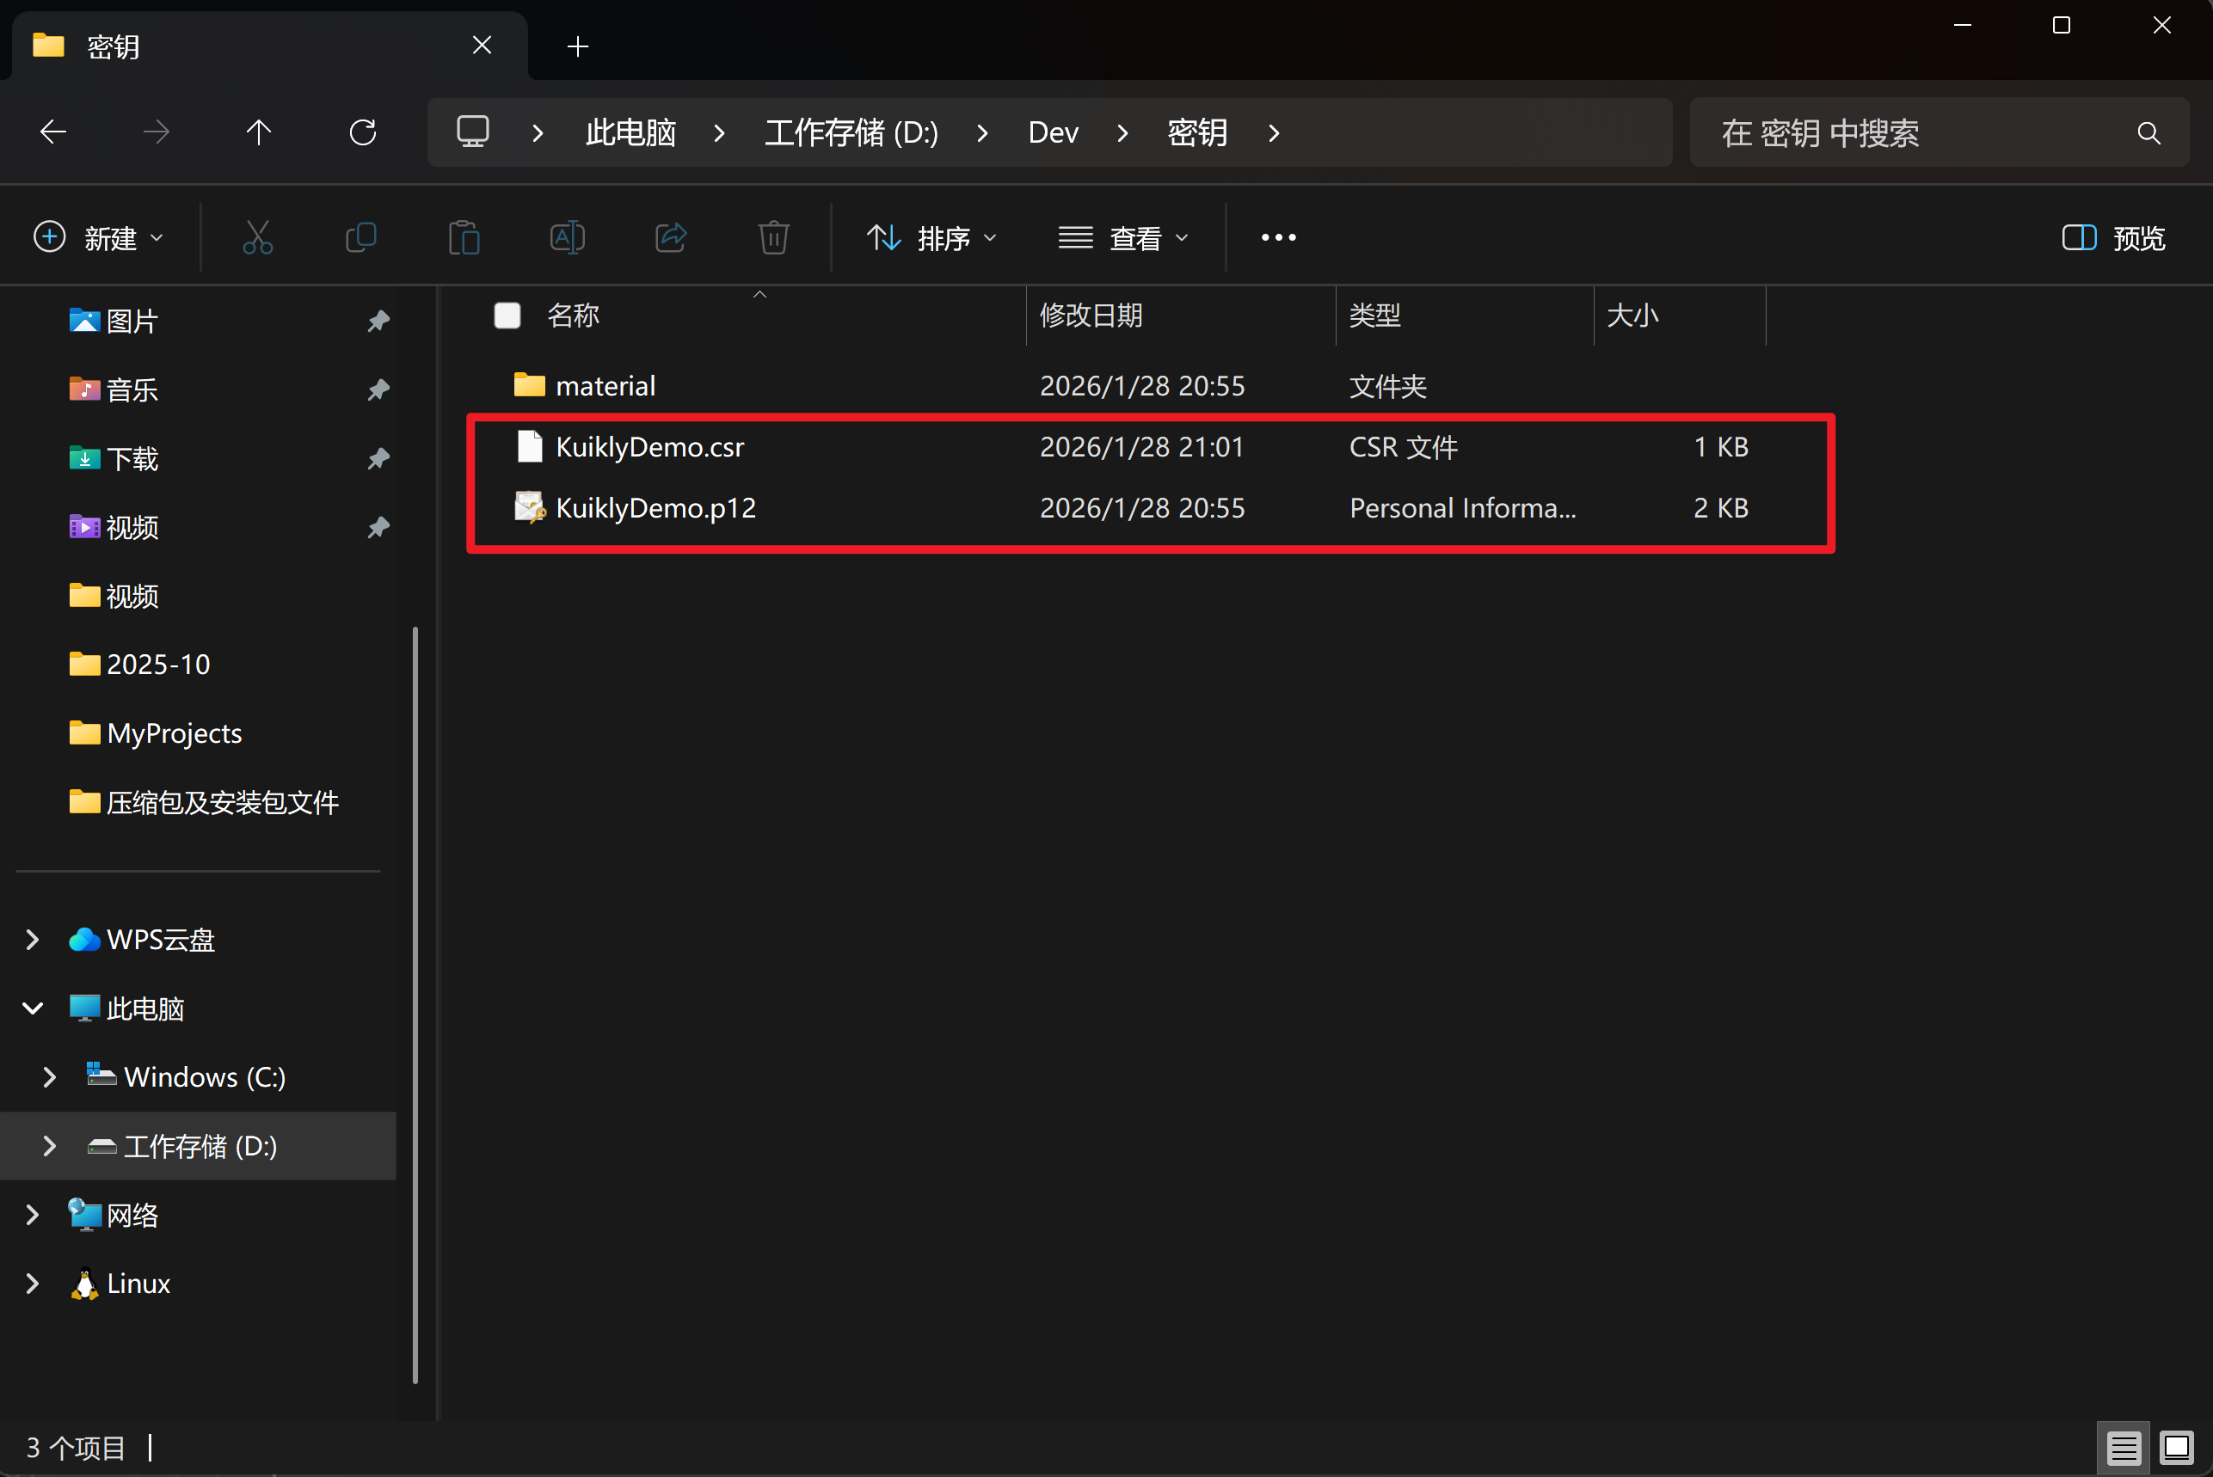2213x1477 pixels.
Task: Click the Share icon in toolbar
Action: 671,237
